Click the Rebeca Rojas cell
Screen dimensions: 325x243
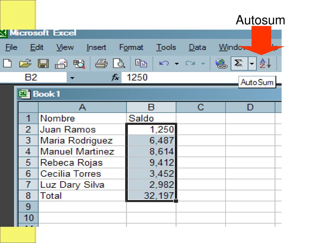pyautogui.click(x=83, y=162)
